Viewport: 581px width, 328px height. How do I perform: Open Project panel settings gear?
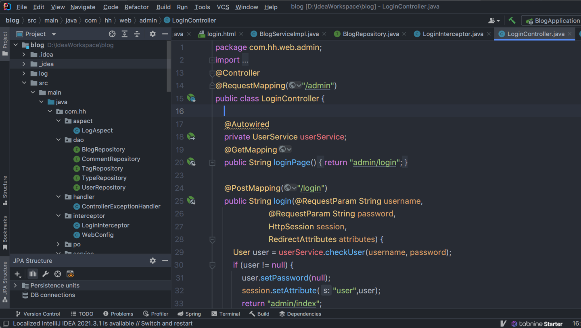coord(153,34)
